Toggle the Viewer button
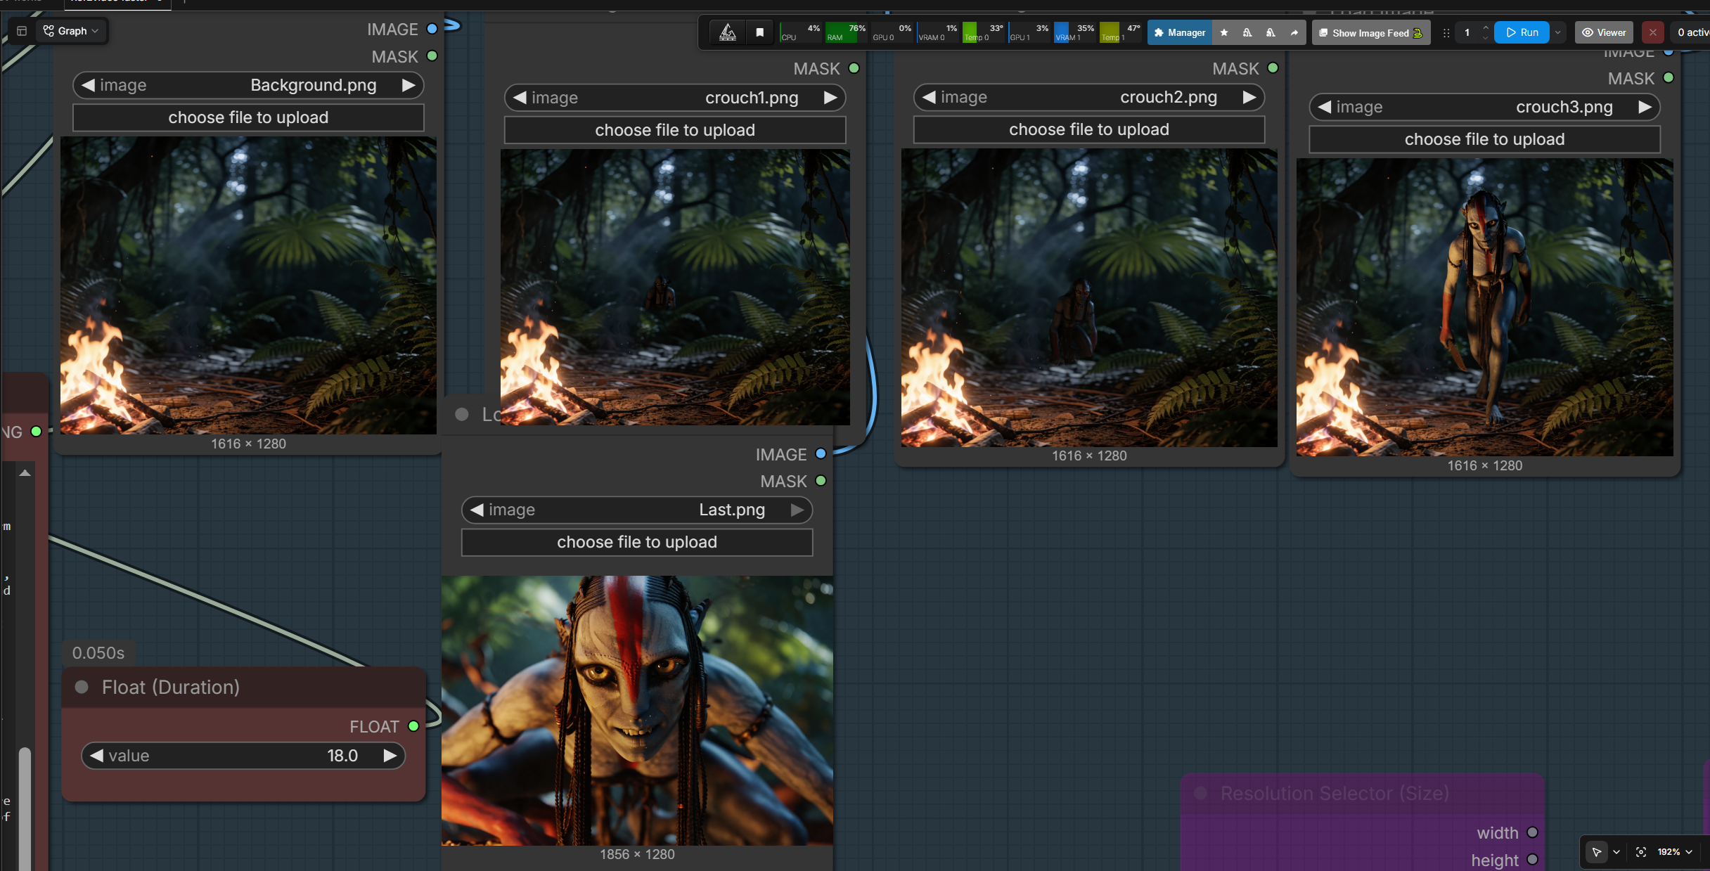Image resolution: width=1710 pixels, height=871 pixels. click(x=1604, y=32)
